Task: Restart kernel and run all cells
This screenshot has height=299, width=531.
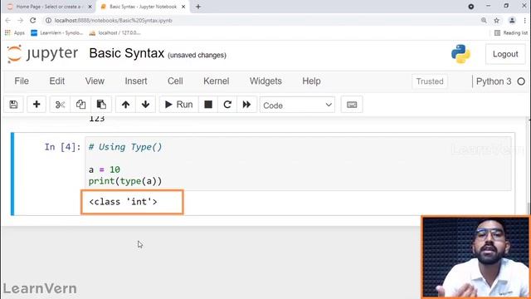Action: pos(247,105)
